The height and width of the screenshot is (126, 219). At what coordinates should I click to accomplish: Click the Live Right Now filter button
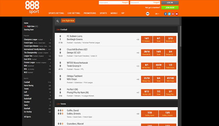pyautogui.click(x=68, y=20)
